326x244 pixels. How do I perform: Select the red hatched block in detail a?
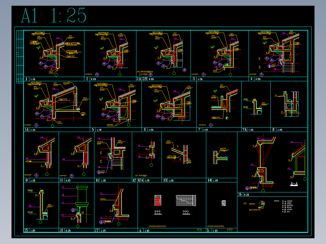click(158, 201)
